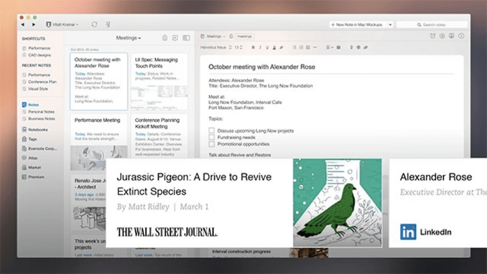The height and width of the screenshot is (274, 487).
Task: Click 'New Note in Mac Mockups' button
Action: click(357, 24)
